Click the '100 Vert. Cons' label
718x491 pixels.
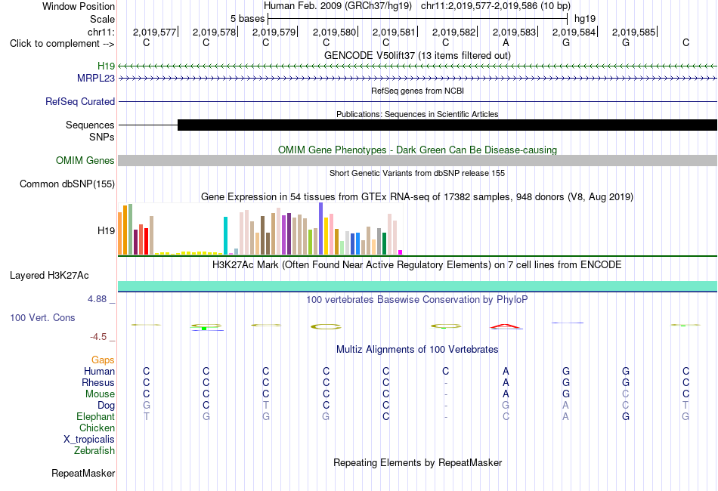42,317
